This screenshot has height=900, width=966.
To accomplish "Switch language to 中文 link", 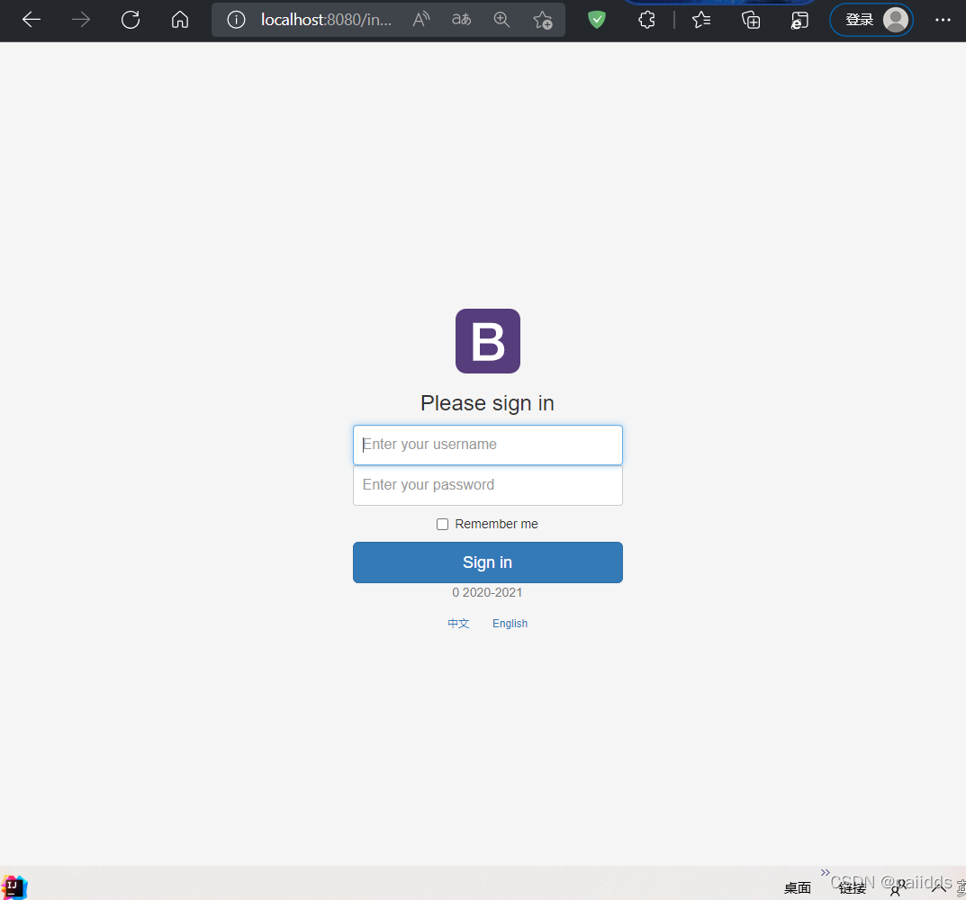I will [458, 624].
